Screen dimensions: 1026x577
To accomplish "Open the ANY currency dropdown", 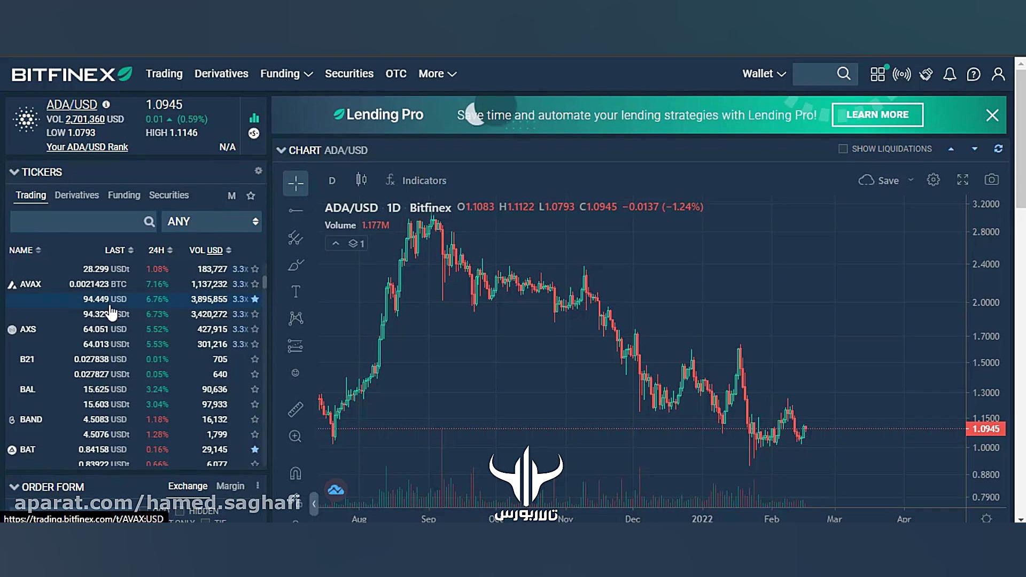I will coord(212,221).
